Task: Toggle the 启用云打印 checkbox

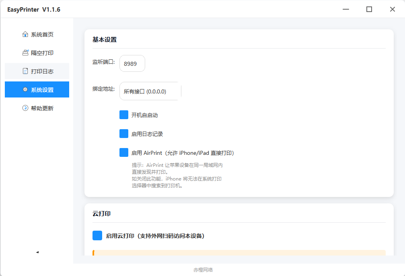Action: pos(97,235)
